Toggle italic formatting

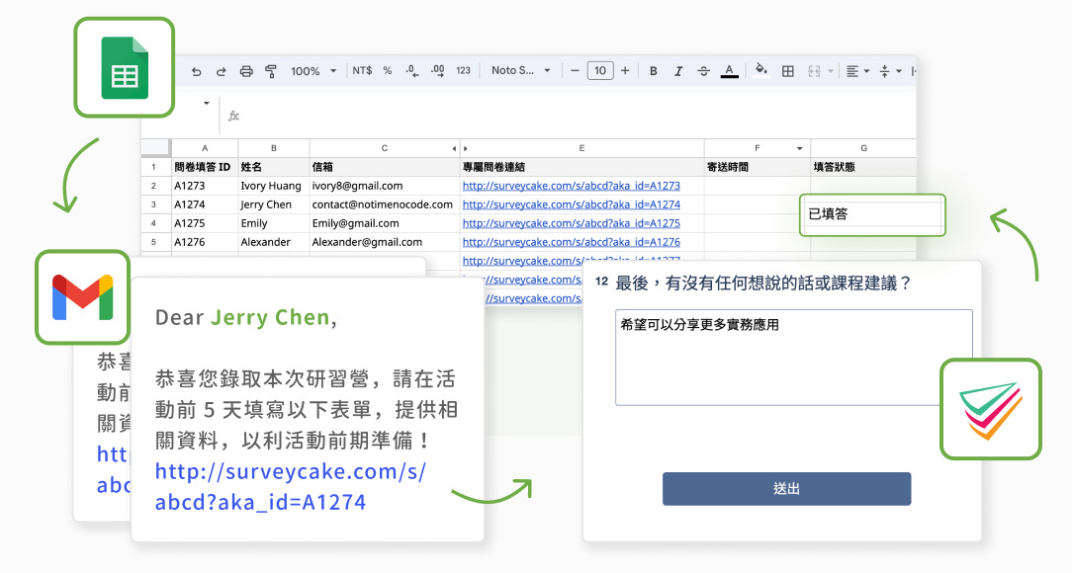[x=678, y=71]
